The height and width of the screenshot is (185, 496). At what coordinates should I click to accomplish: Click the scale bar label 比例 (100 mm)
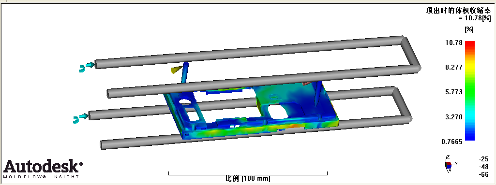pyautogui.click(x=248, y=179)
